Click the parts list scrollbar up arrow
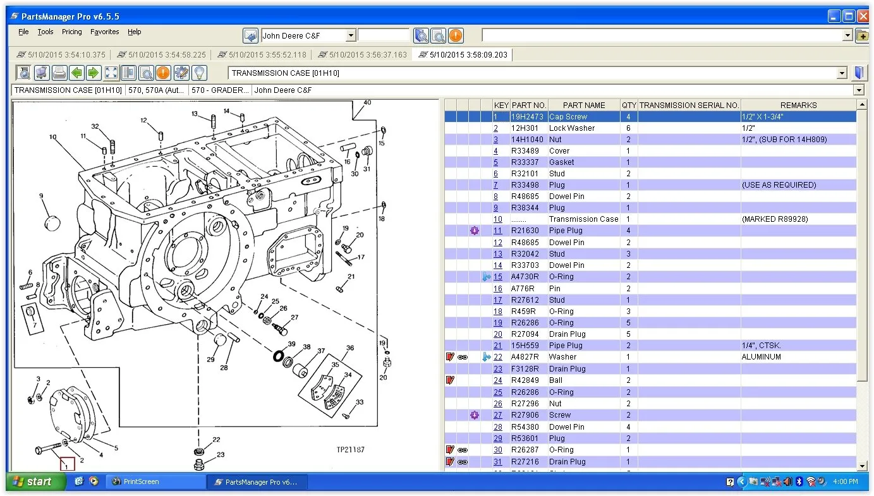The height and width of the screenshot is (496, 874). coord(862,104)
